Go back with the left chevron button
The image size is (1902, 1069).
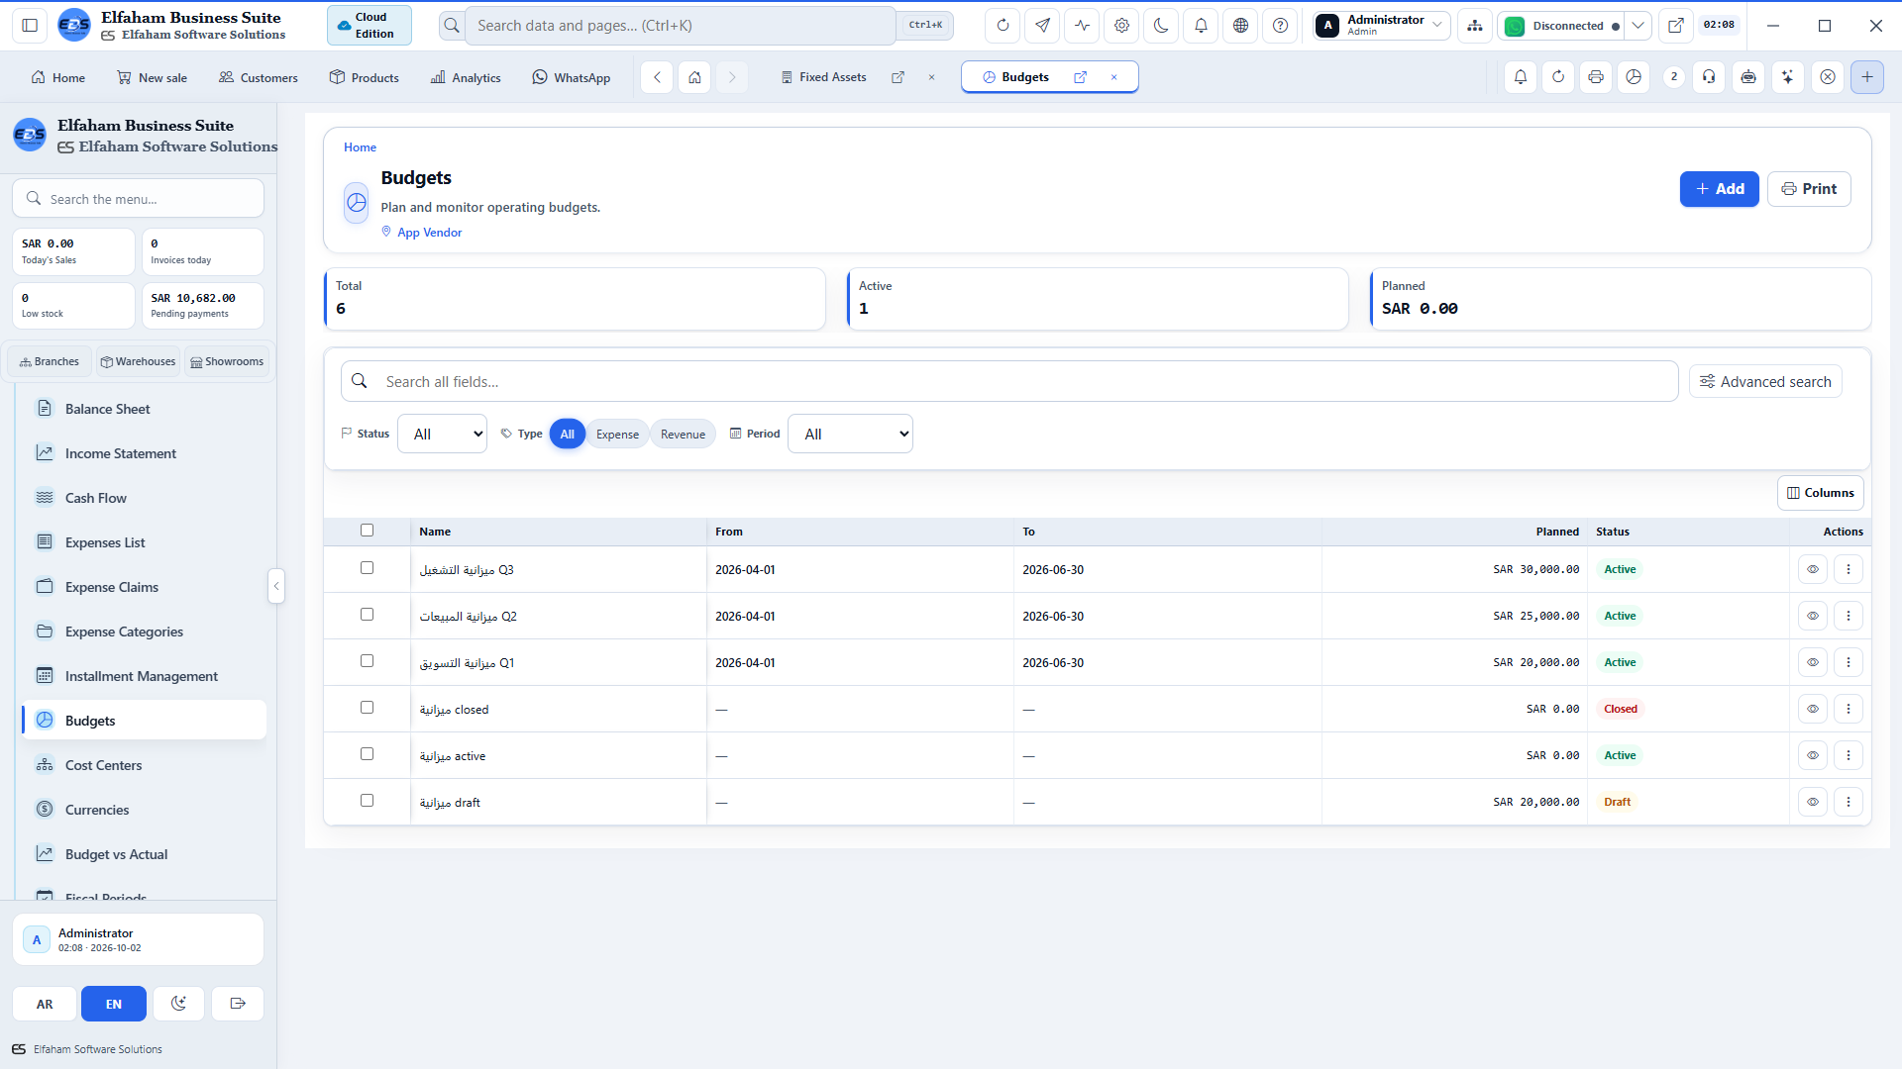[x=657, y=77]
